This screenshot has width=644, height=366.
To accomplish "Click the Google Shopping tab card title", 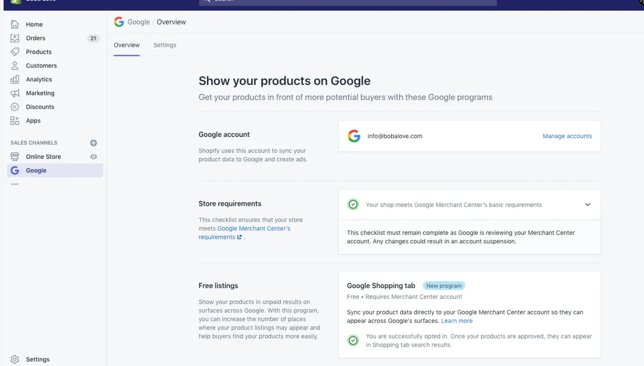I will 381,285.
